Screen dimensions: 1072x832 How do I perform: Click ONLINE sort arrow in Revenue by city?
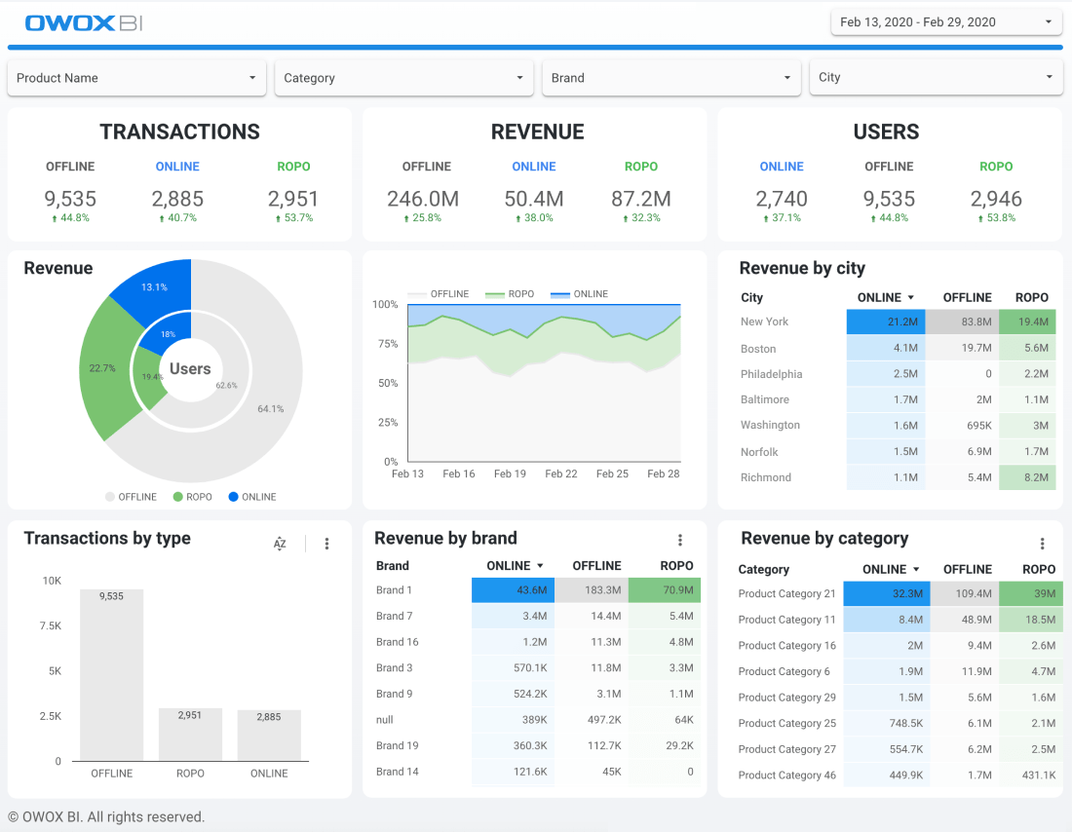[x=910, y=297]
